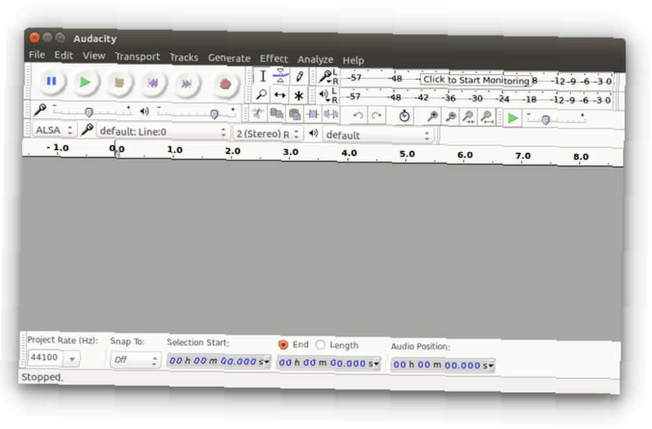The width and height of the screenshot is (652, 429).
Task: Select the Length radio button
Action: point(320,345)
